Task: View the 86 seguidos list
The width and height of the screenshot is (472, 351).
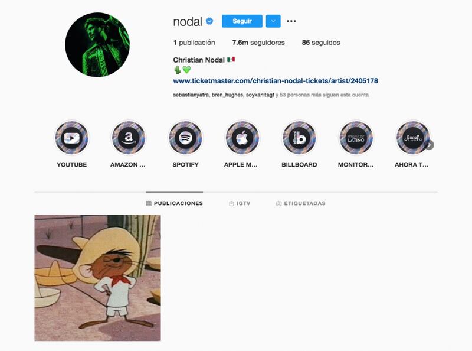Action: coord(321,43)
